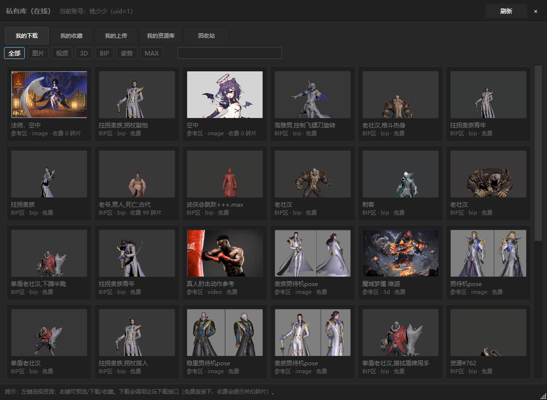Open the 我的资源库 tab
The width and height of the screenshot is (547, 400).
pyautogui.click(x=161, y=36)
